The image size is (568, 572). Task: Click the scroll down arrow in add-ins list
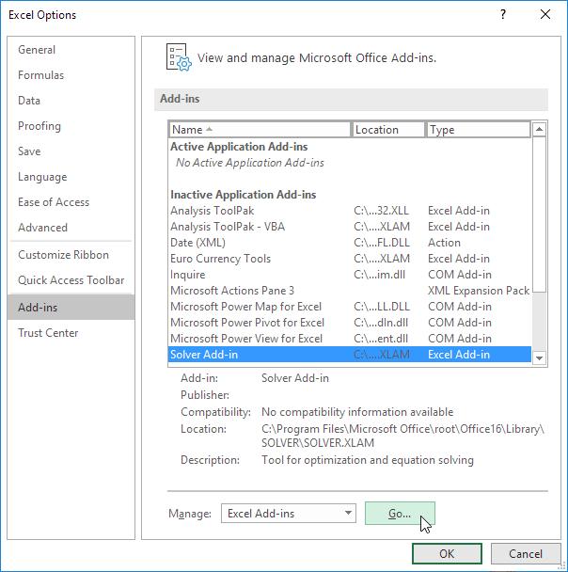tap(539, 358)
